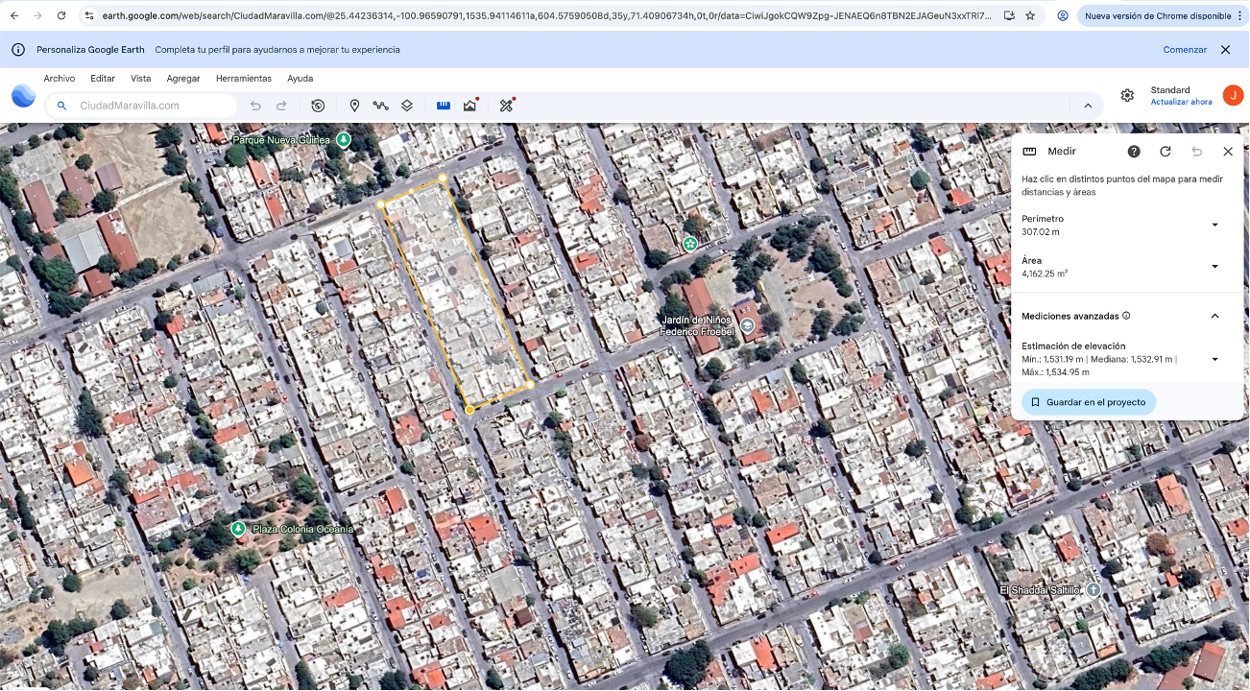Open the Perímetro units dropdown
The height and width of the screenshot is (691, 1250).
1214,225
